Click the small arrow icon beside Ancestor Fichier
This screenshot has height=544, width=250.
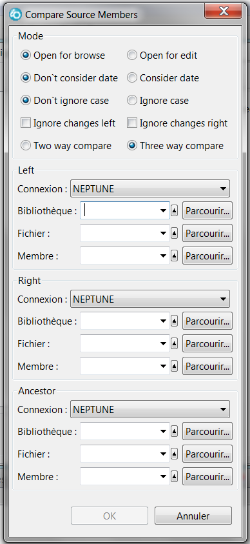tap(174, 454)
